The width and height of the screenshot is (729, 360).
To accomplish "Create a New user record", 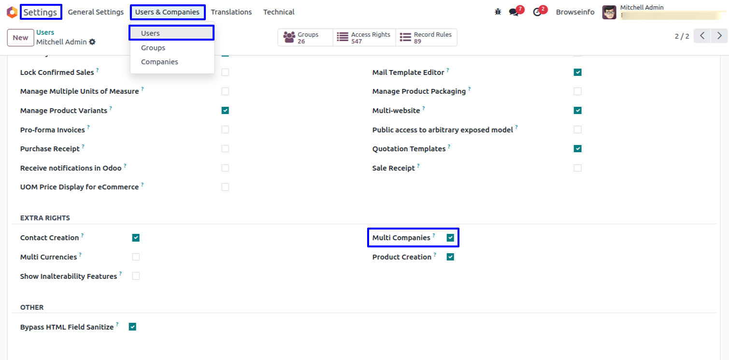I will [20, 38].
